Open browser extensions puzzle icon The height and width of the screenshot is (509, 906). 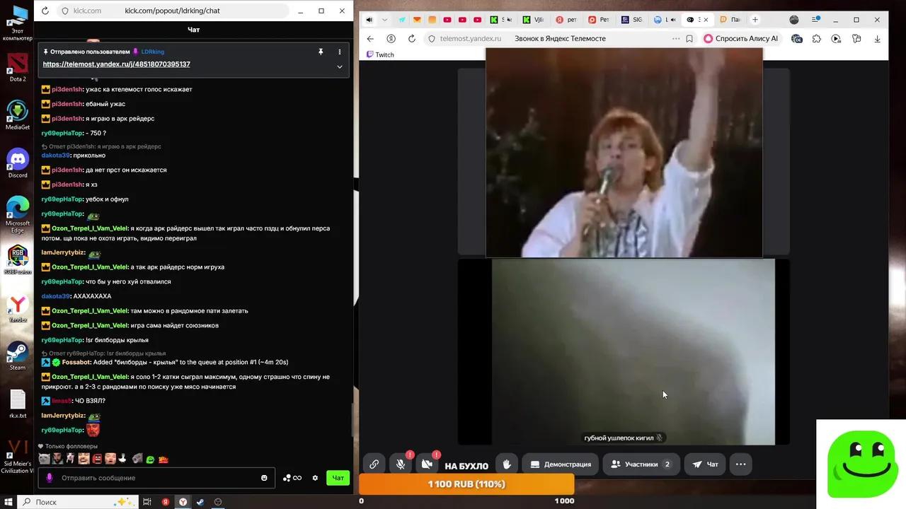pyautogui.click(x=816, y=38)
